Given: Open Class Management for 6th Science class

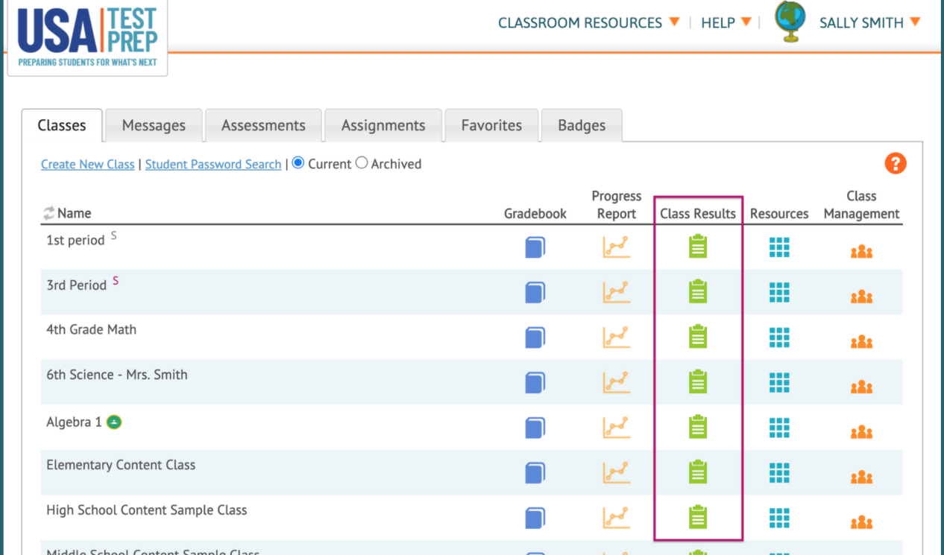Looking at the screenshot, I should tap(861, 387).
